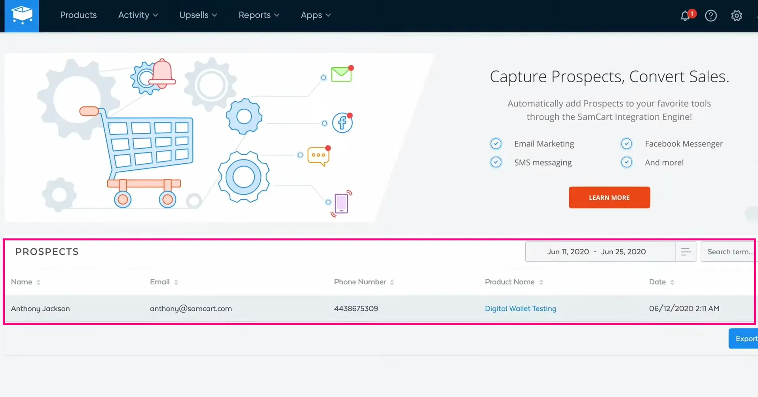Open the Digital Wallet Testing product link
Image resolution: width=758 pixels, height=397 pixels.
[x=521, y=308]
